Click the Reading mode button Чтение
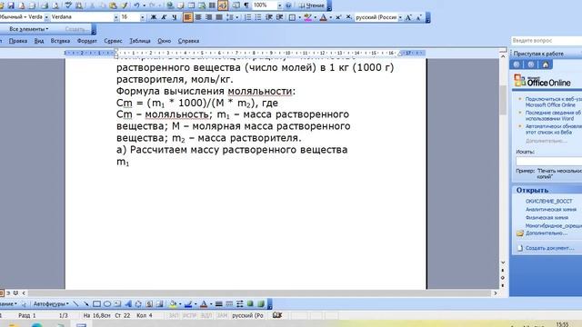The width and height of the screenshot is (582, 327). pos(312,5)
